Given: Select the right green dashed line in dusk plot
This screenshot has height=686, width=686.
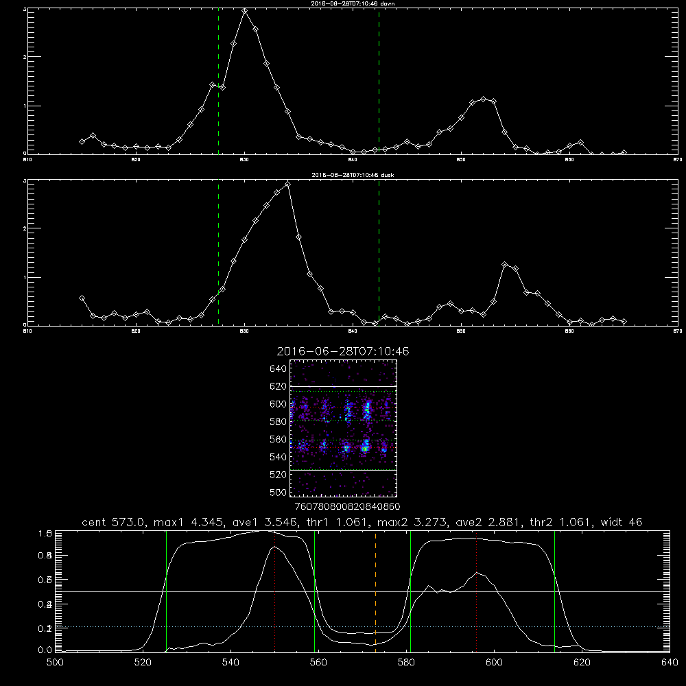Looking at the screenshot, I should [379, 253].
